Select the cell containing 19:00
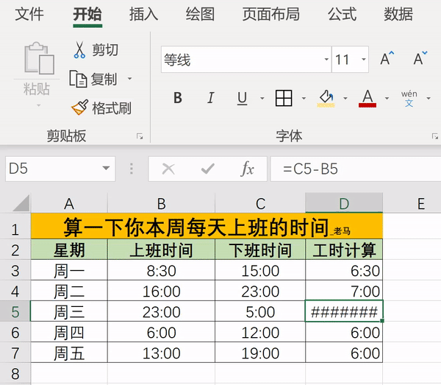 (260, 353)
